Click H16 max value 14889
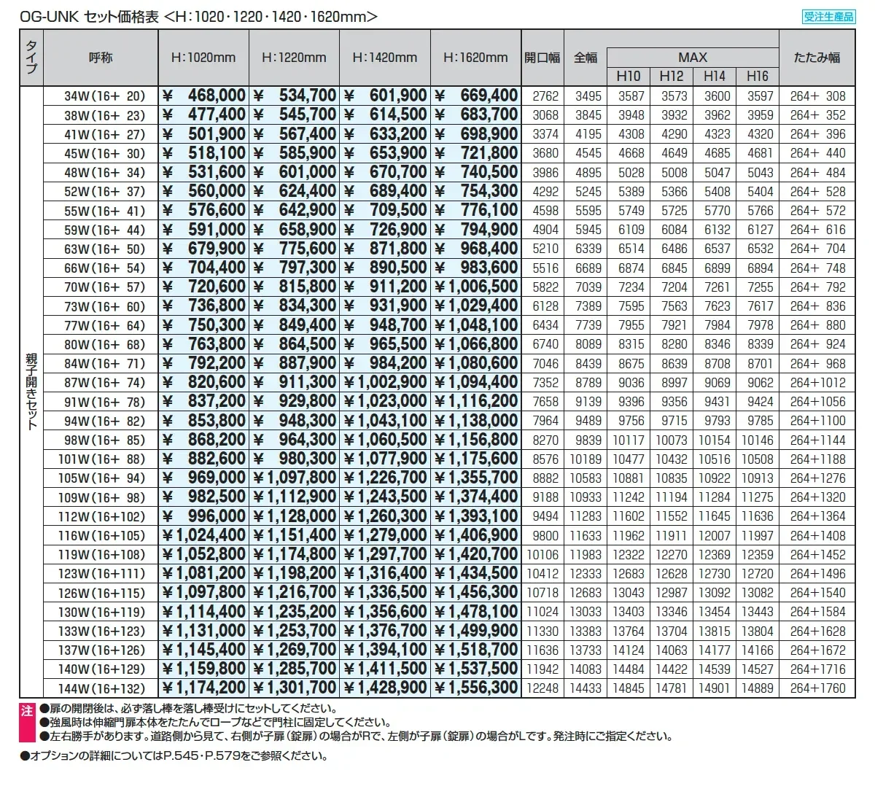Screen dimensions: 875x789 (758, 688)
